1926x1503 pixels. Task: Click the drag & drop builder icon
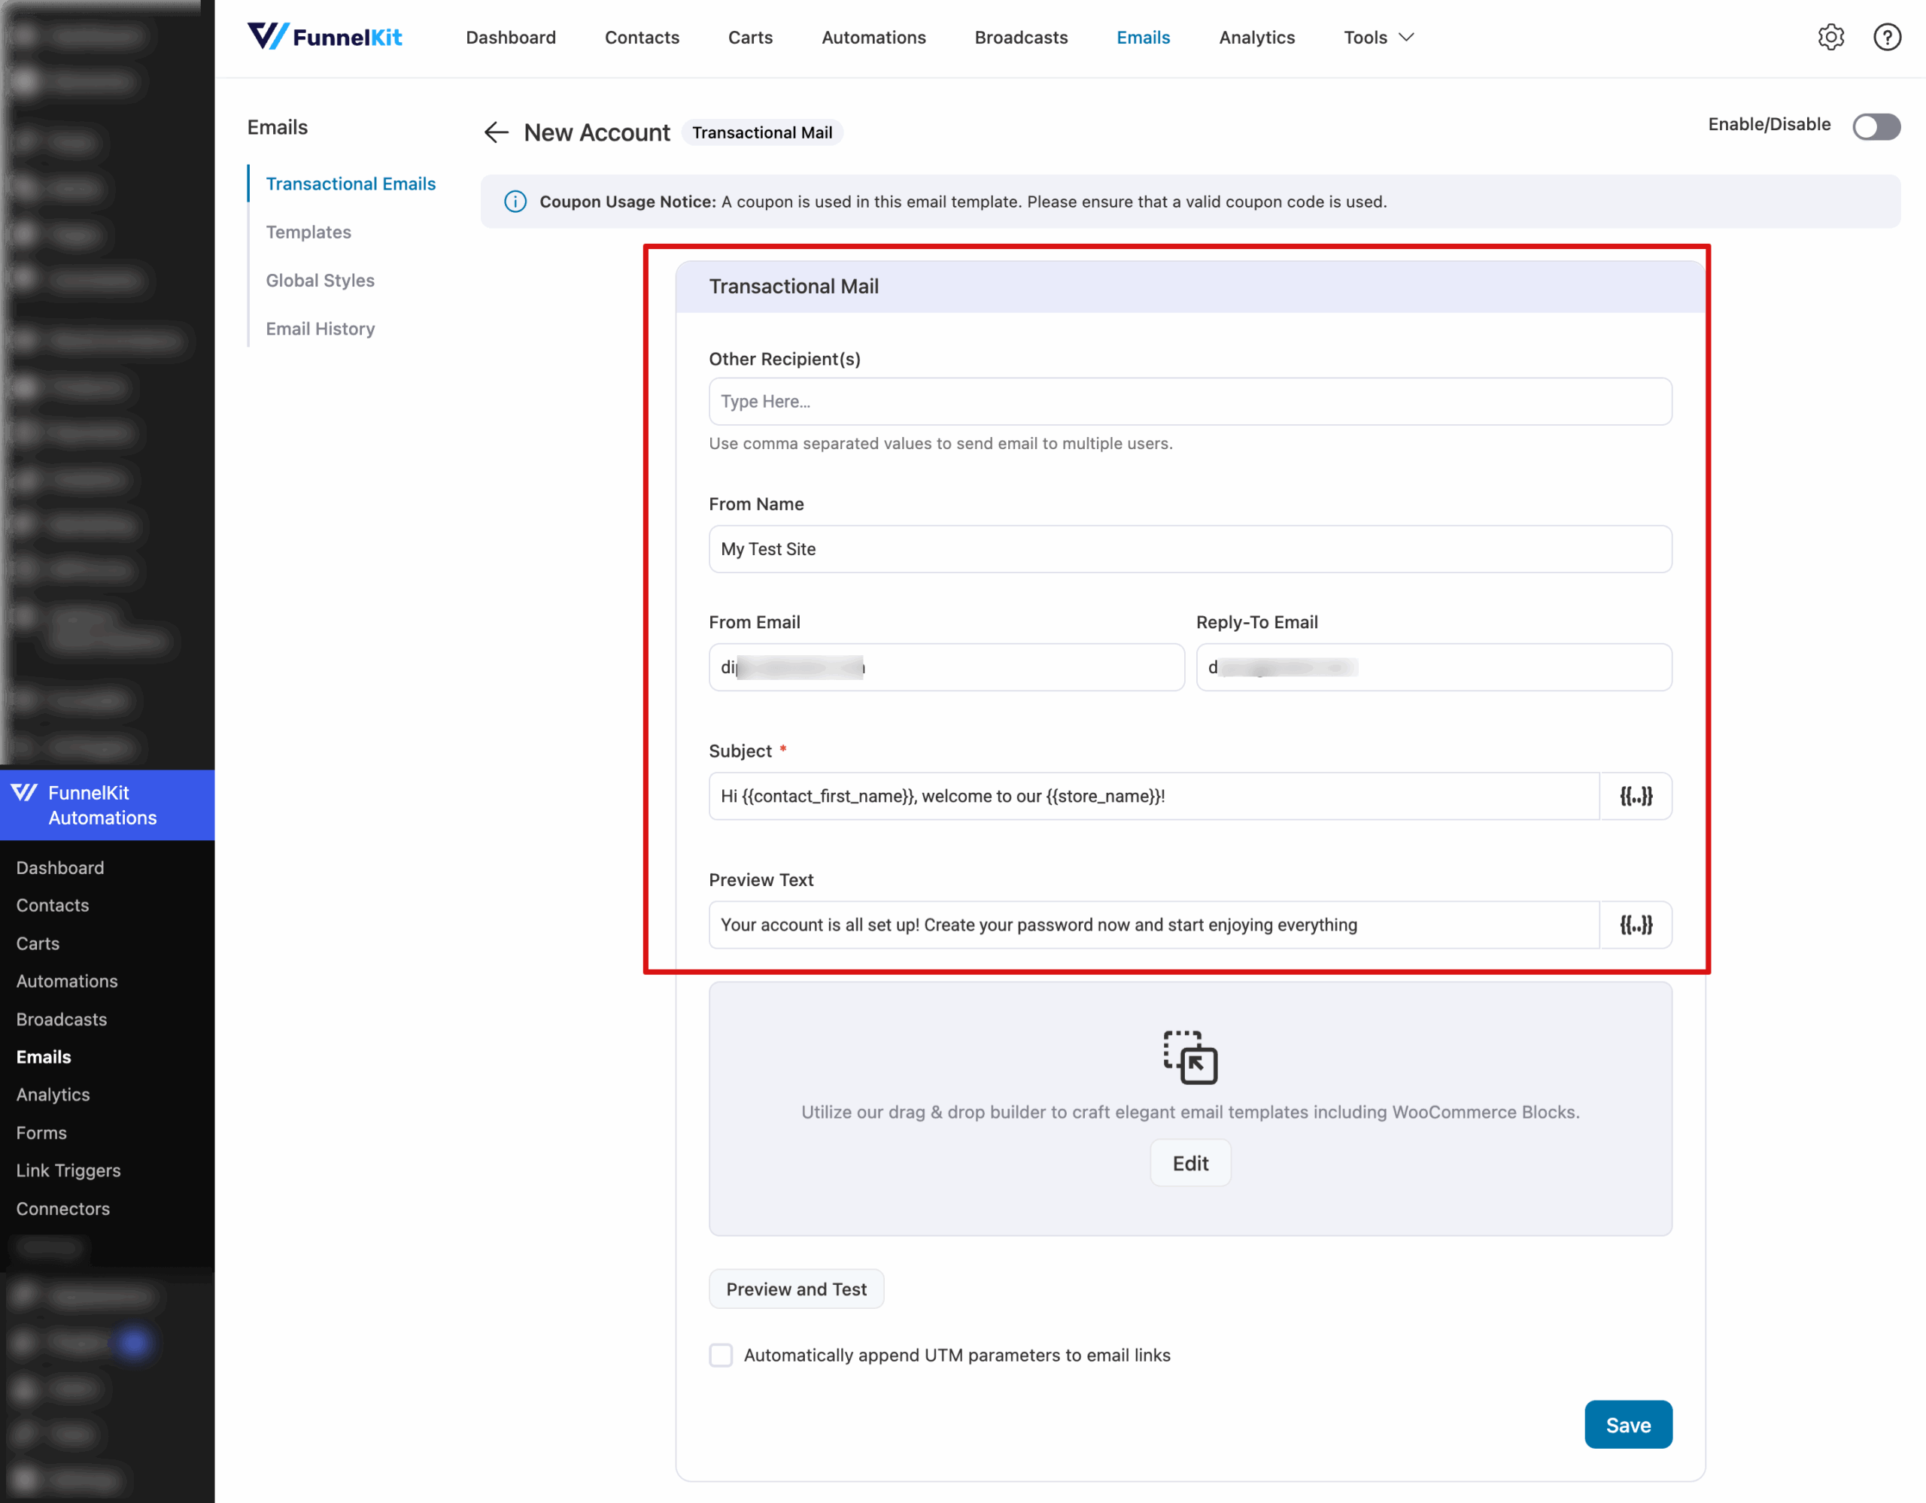click(1189, 1057)
